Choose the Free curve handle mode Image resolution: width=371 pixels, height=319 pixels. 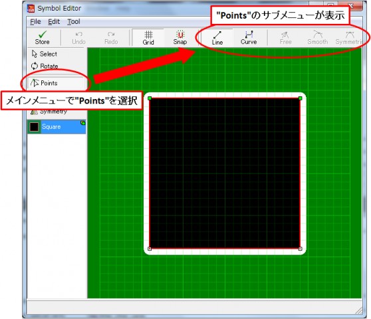pos(285,37)
